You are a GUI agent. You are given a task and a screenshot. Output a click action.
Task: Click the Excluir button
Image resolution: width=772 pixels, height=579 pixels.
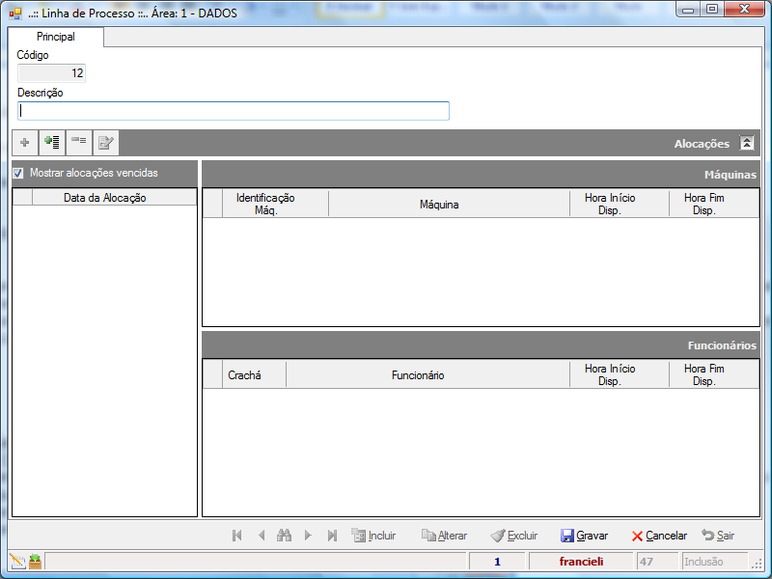coord(514,536)
